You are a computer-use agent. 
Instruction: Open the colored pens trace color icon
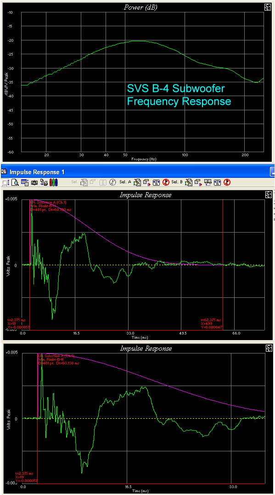coord(53,182)
